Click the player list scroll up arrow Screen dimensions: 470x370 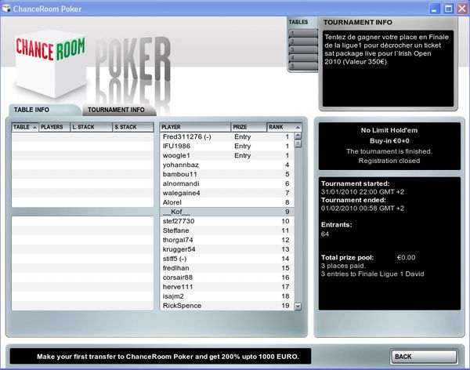tap(298, 136)
